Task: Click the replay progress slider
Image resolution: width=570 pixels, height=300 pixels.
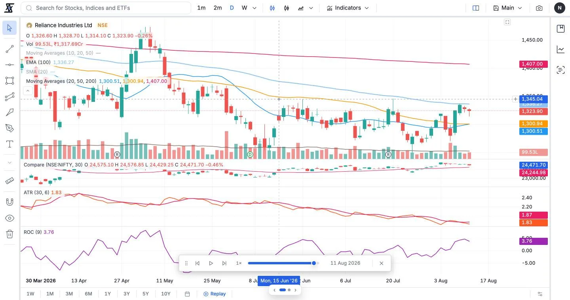Action: point(283,263)
